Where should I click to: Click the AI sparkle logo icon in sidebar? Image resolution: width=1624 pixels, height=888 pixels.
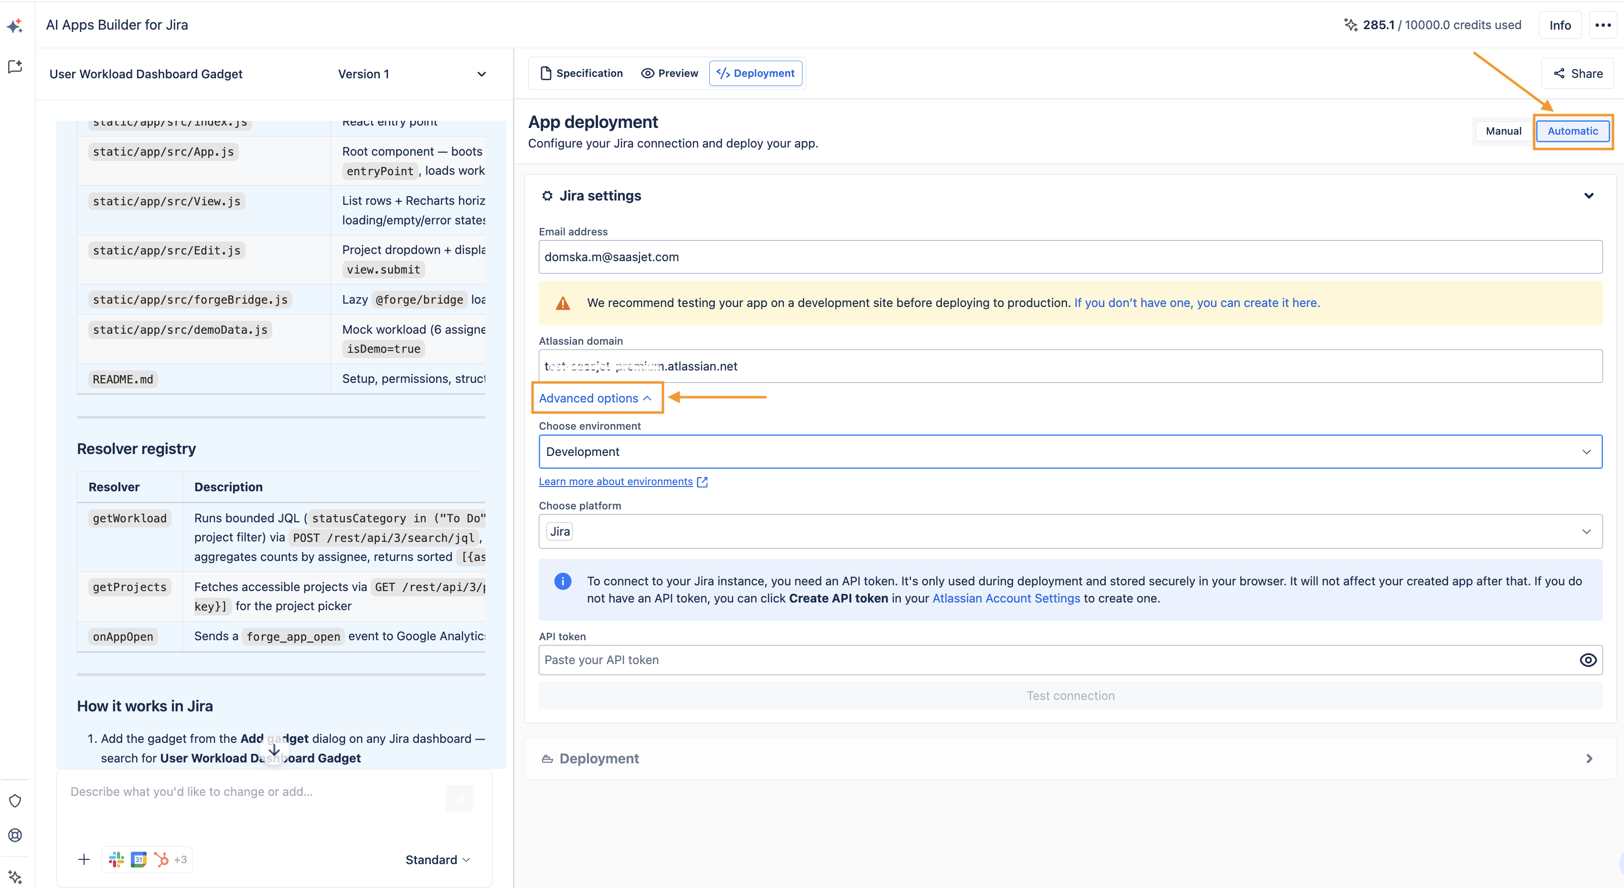(x=15, y=26)
